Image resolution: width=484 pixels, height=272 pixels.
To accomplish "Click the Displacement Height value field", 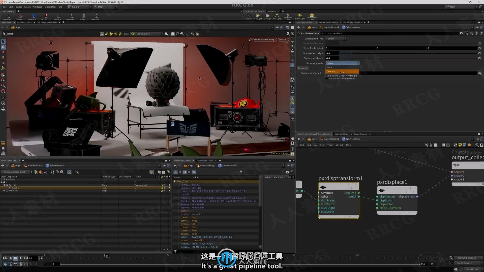I will click(332, 53).
